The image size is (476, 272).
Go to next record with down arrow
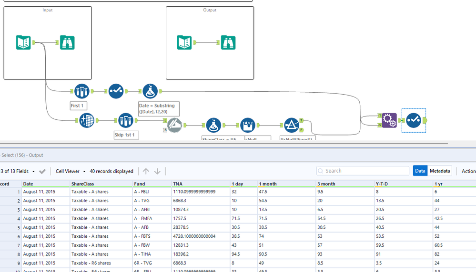(x=157, y=171)
